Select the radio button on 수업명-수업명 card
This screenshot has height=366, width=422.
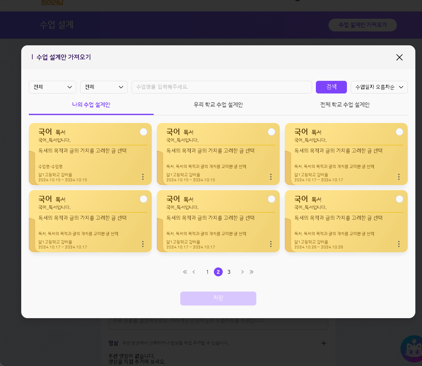click(144, 132)
